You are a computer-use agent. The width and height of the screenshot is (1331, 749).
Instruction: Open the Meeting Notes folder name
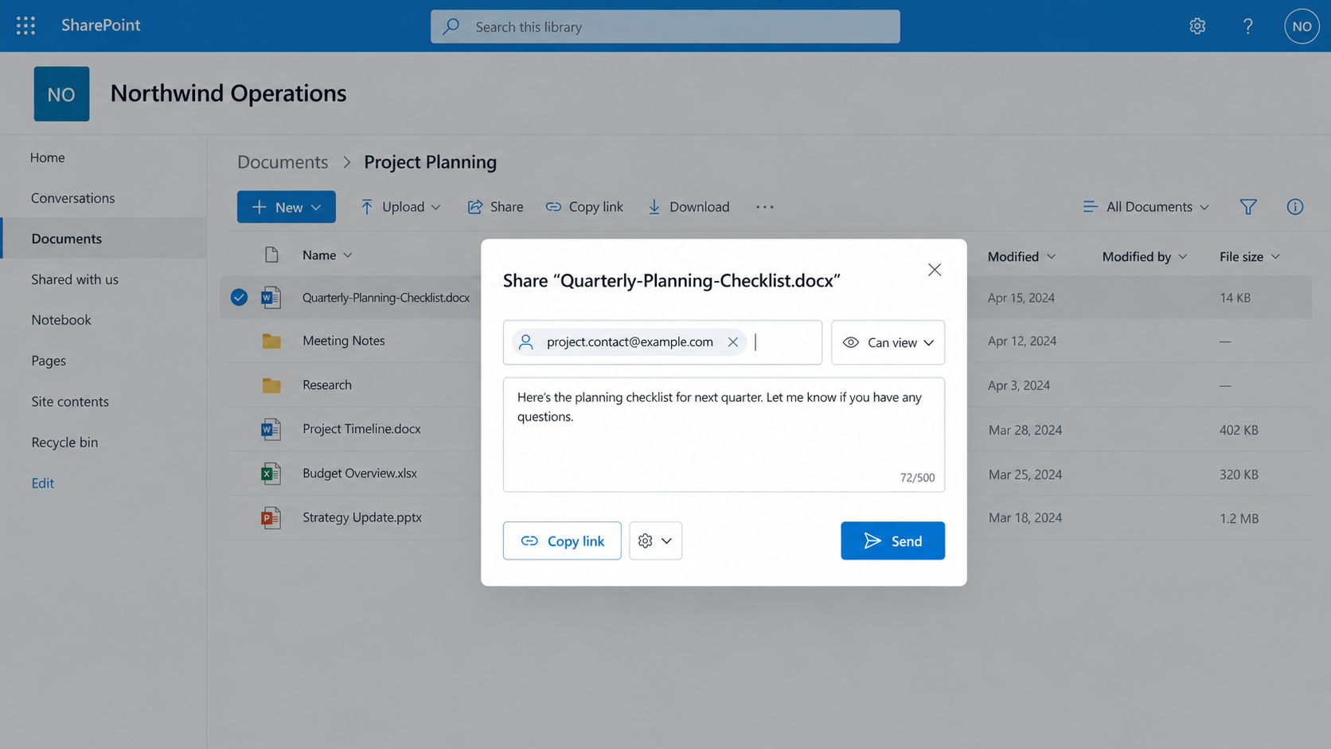tap(344, 341)
